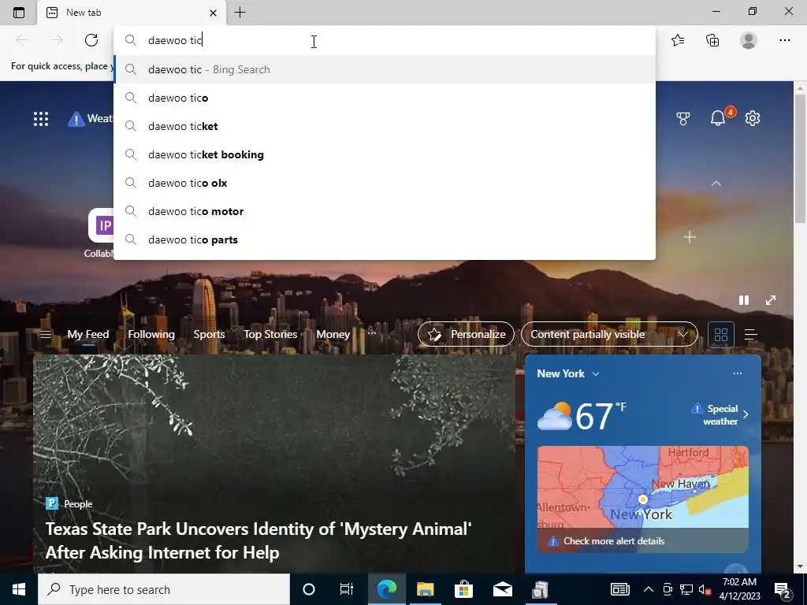Open the Favorites star icon
This screenshot has height=605, width=807.
678,40
